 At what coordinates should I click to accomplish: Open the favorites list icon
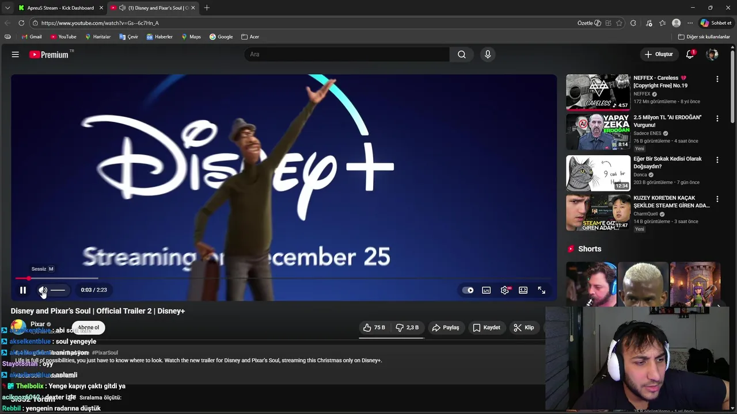pyautogui.click(x=663, y=23)
